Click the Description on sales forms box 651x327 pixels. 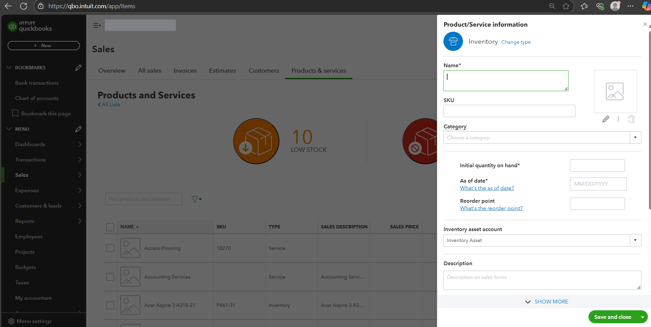542,280
